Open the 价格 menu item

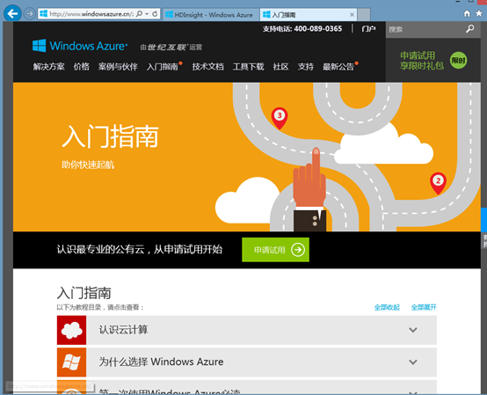[82, 67]
